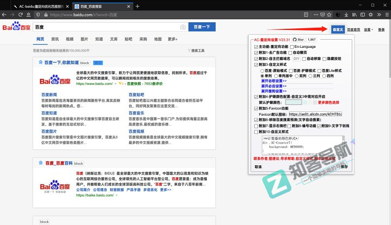Expand 展开谷歌设置>> section
The image size is (391, 225).
[274, 81]
